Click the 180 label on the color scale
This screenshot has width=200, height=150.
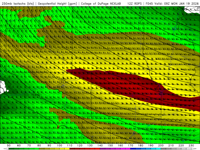140,145
